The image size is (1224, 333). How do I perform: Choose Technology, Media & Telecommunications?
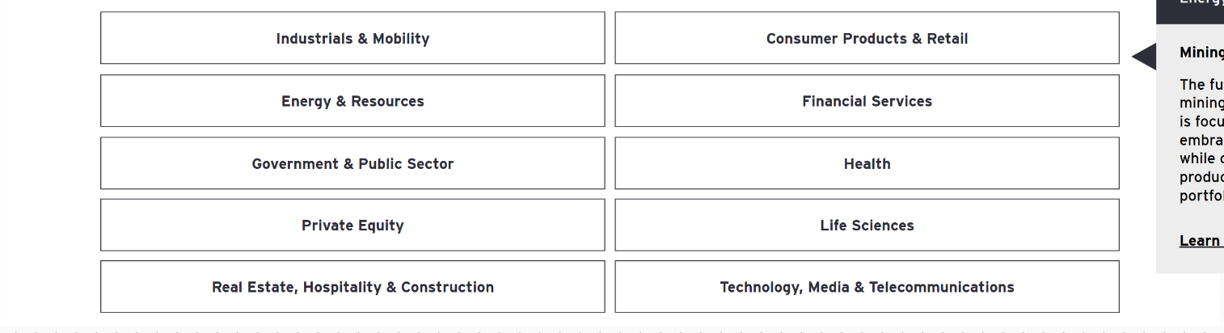click(x=867, y=287)
